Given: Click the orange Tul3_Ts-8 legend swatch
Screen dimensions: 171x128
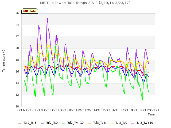Looking at the screenshot, I should click(x=89, y=123).
